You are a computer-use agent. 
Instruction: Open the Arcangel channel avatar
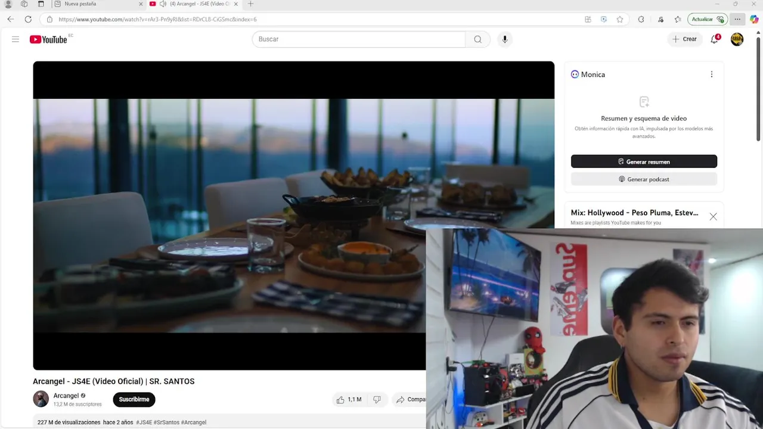click(41, 399)
